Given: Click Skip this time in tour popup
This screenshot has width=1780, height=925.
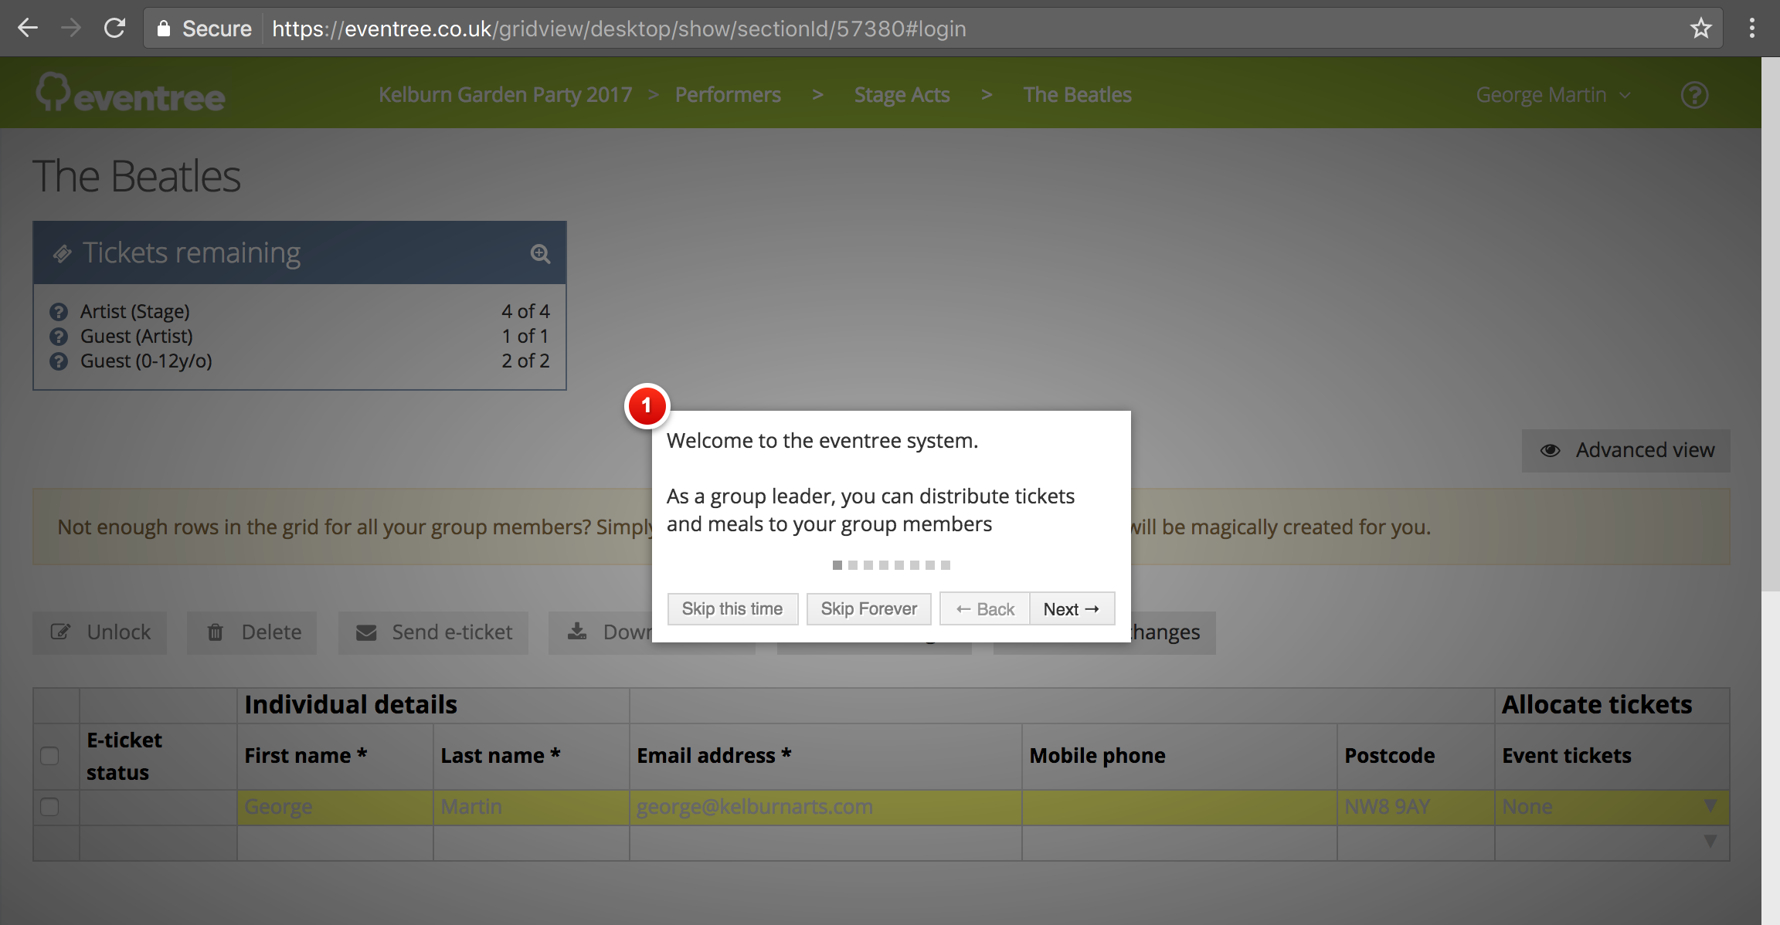Looking at the screenshot, I should point(732,609).
